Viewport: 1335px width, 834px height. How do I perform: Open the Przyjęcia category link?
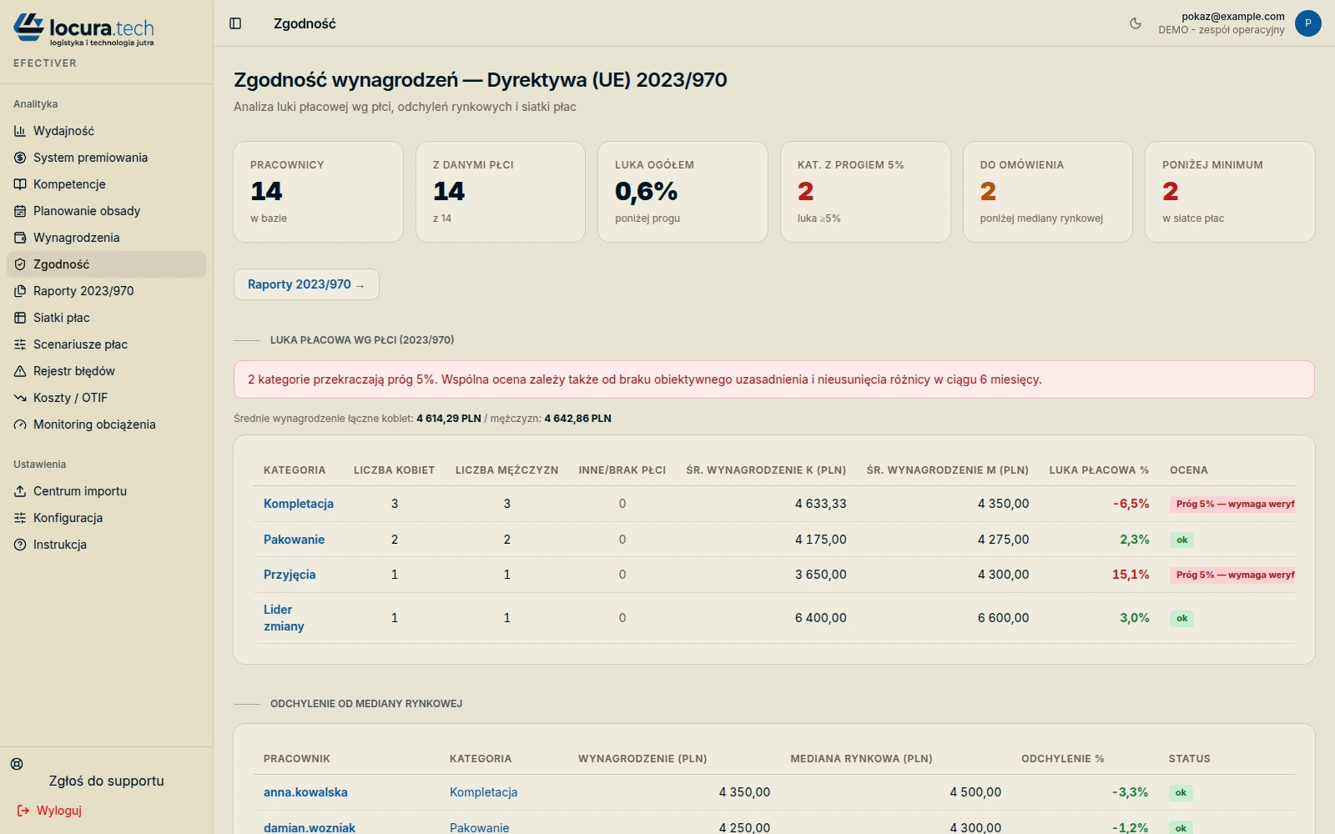click(x=290, y=575)
